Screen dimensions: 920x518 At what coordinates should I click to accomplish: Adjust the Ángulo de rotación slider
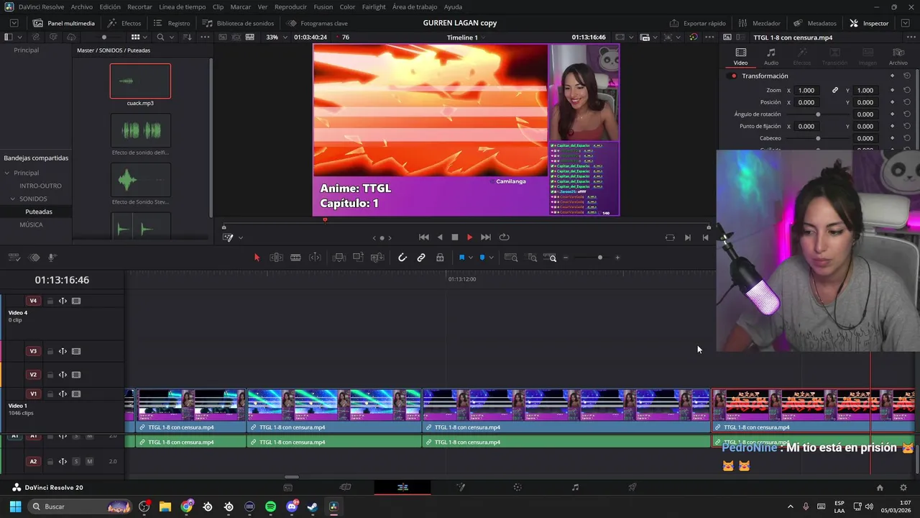coord(818,114)
